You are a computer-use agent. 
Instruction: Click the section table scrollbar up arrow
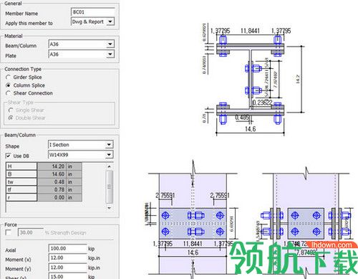click(110, 166)
